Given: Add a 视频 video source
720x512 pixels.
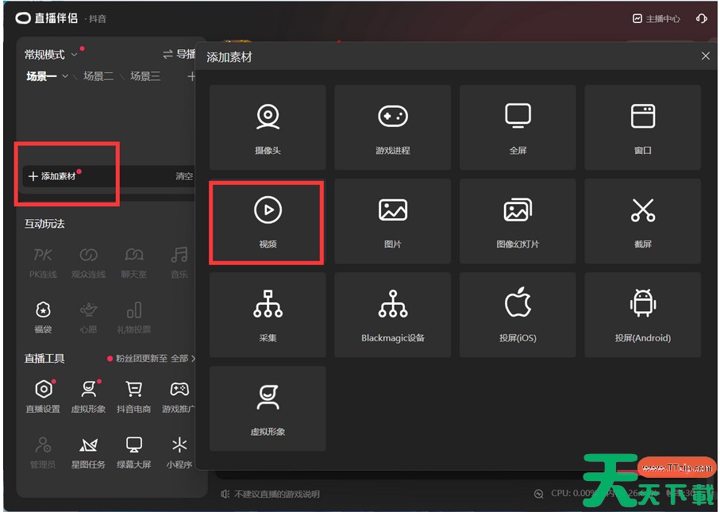Looking at the screenshot, I should coord(268,221).
